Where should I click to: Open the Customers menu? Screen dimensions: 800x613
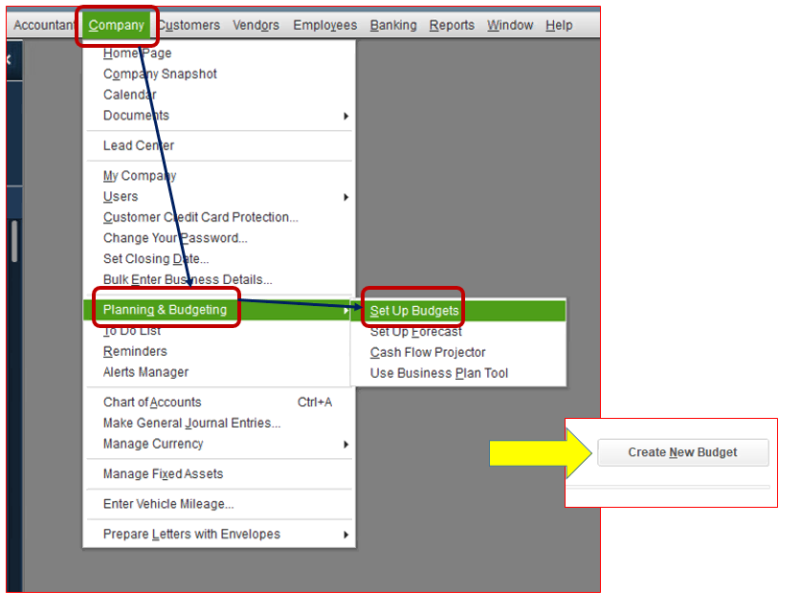(189, 25)
